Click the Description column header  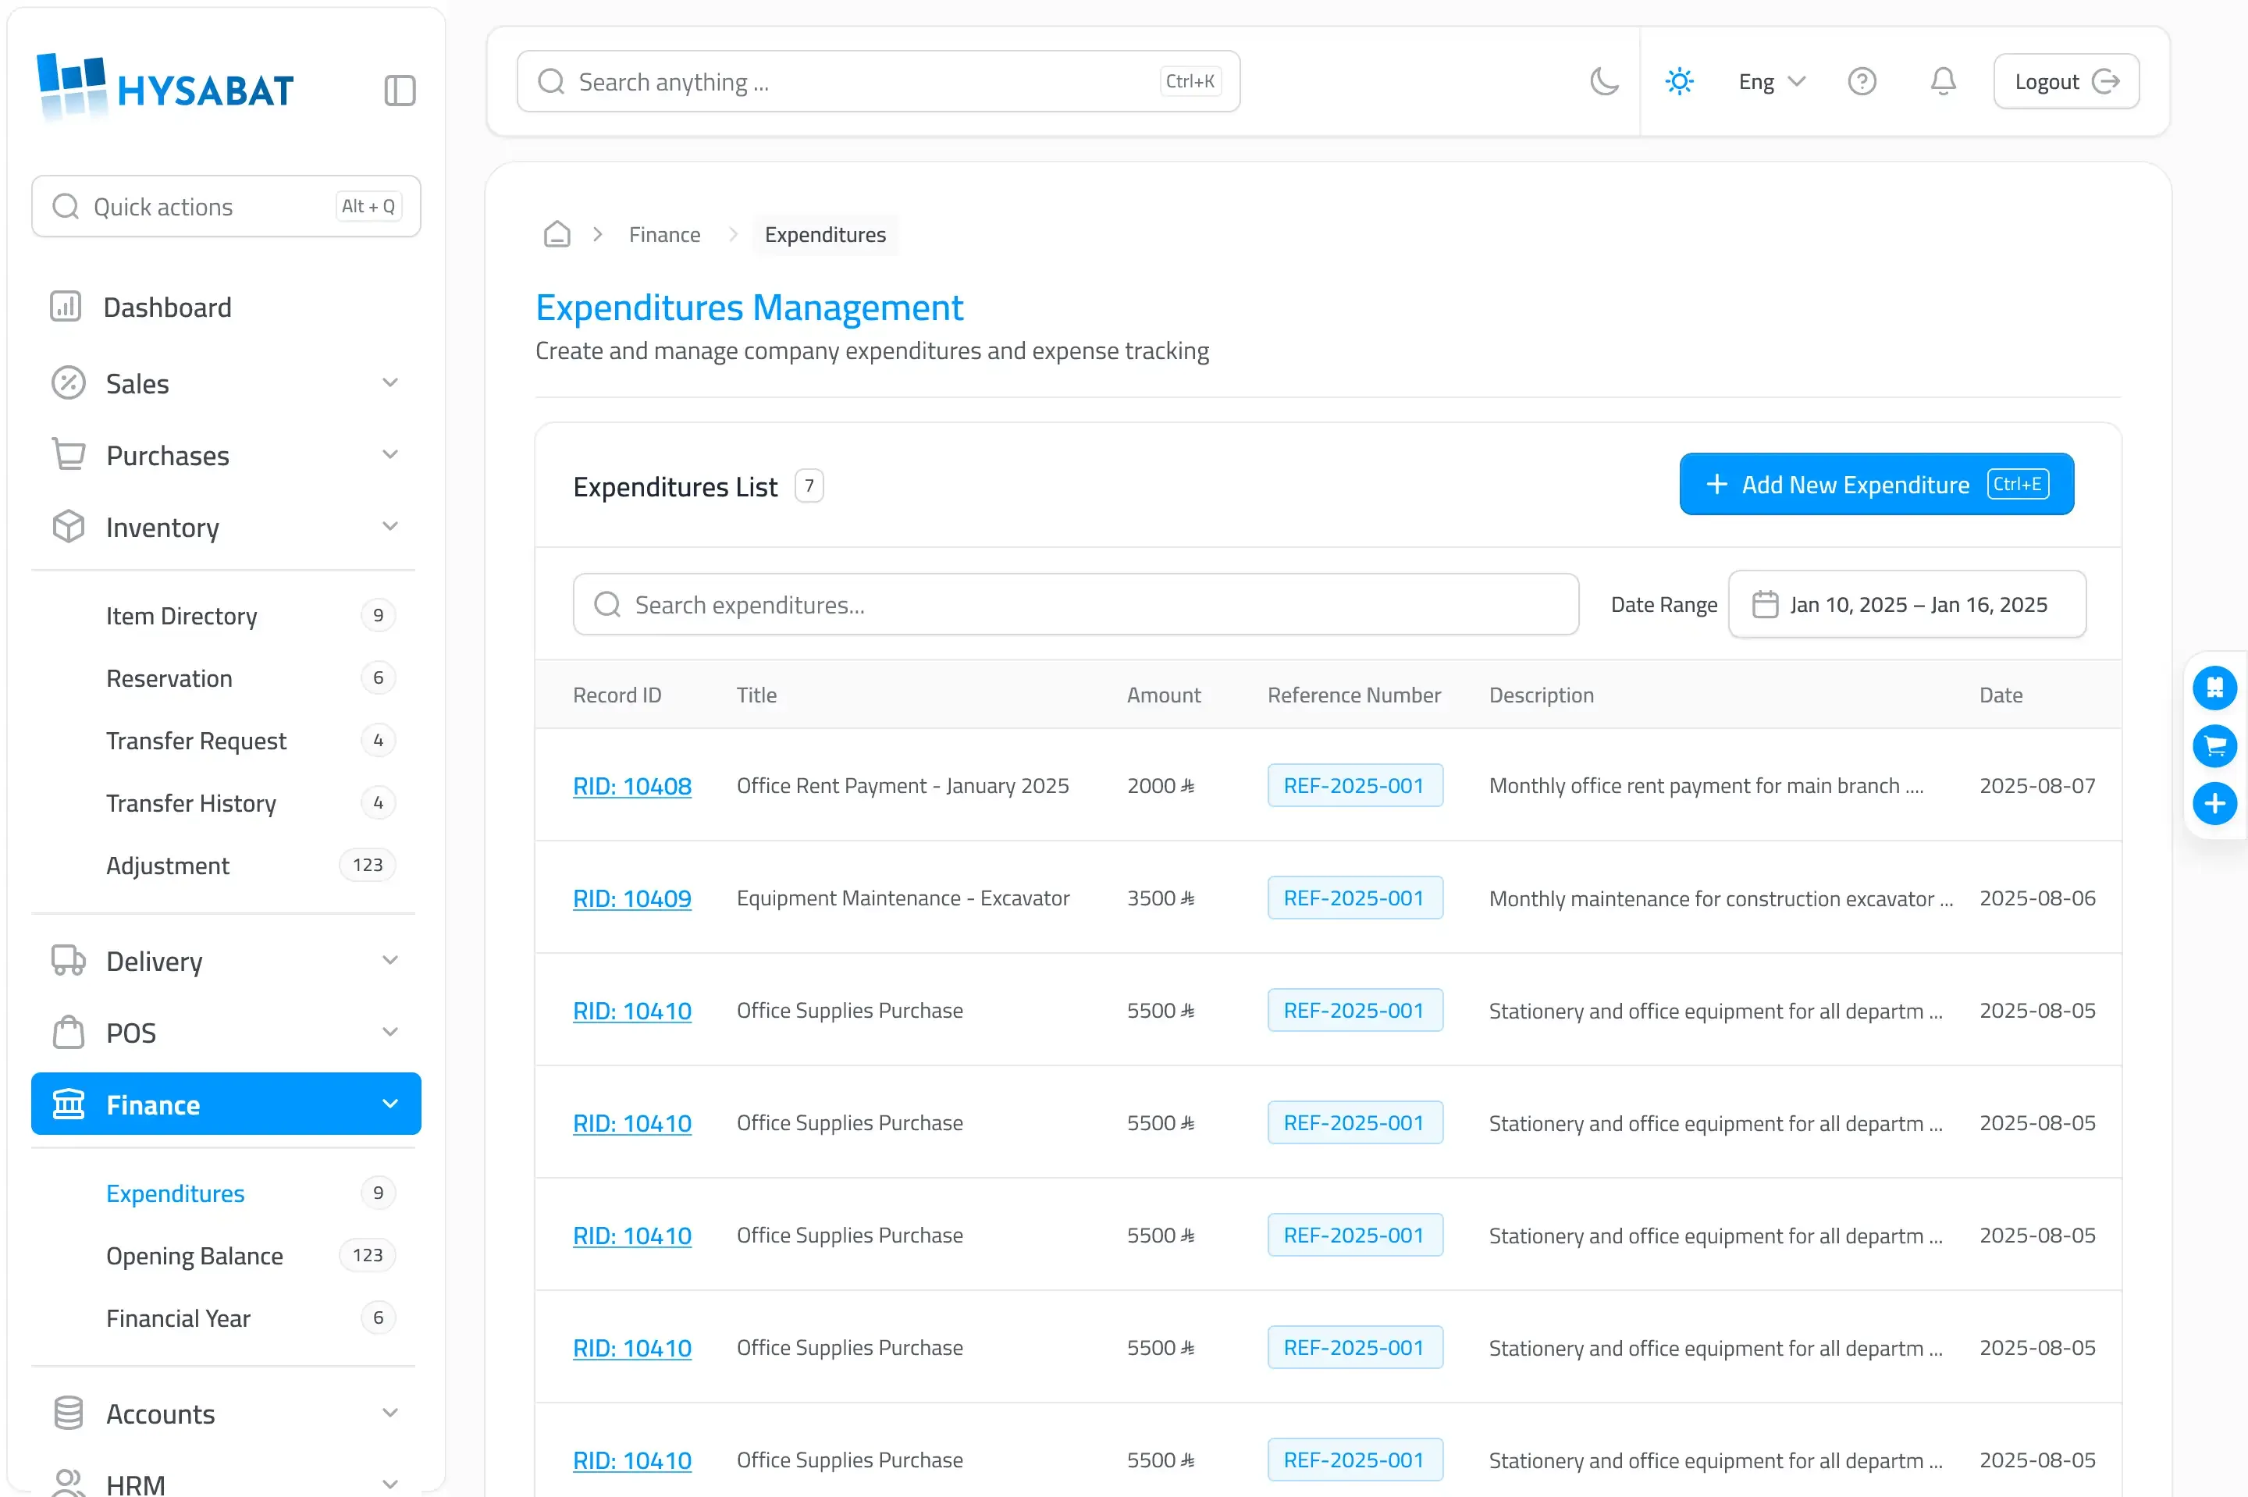[1541, 695]
